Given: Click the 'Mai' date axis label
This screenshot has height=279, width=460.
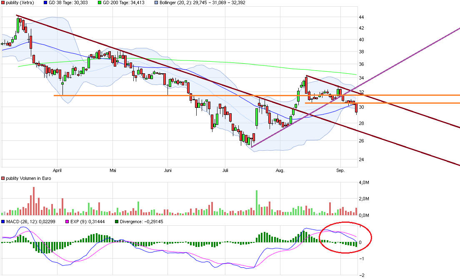Looking at the screenshot, I should tap(113, 171).
